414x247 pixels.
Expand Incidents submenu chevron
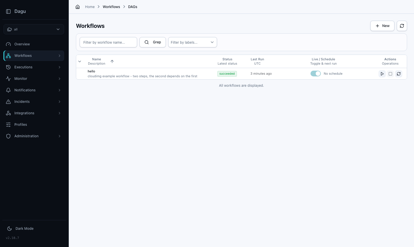(x=60, y=102)
